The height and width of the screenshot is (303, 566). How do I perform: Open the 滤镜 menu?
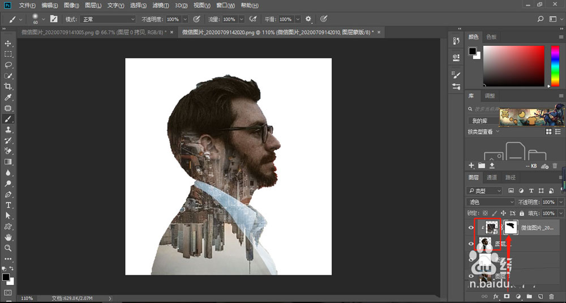click(x=161, y=6)
